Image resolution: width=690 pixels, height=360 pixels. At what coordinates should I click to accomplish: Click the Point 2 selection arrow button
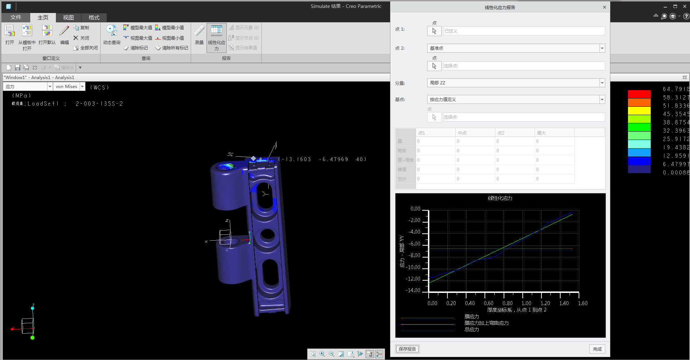[434, 66]
